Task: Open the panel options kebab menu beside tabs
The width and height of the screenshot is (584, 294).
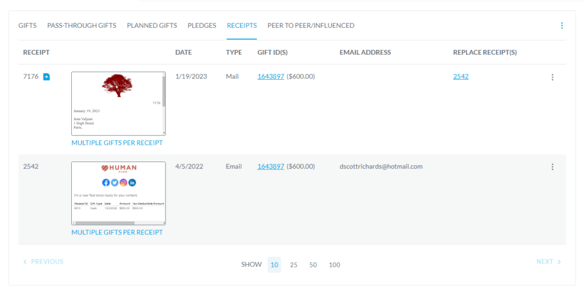Action: tap(562, 25)
